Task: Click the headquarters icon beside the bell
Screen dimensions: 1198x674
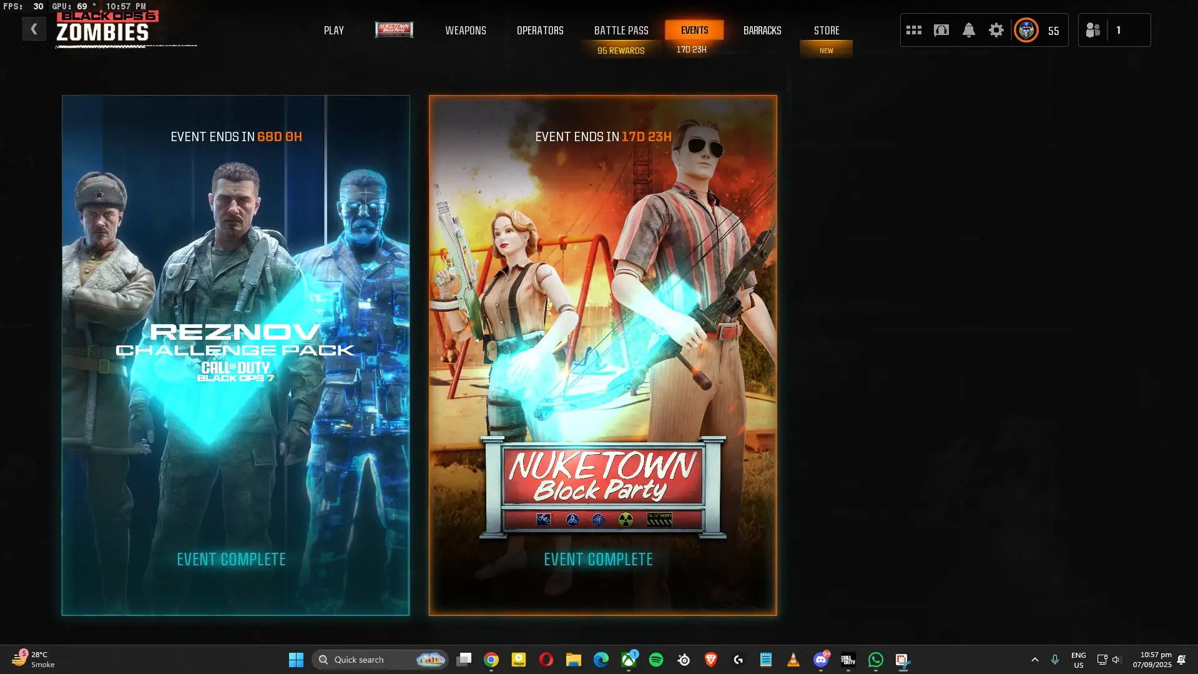Action: coord(941,30)
